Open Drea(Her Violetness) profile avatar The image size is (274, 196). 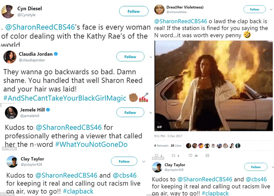tap(159, 9)
